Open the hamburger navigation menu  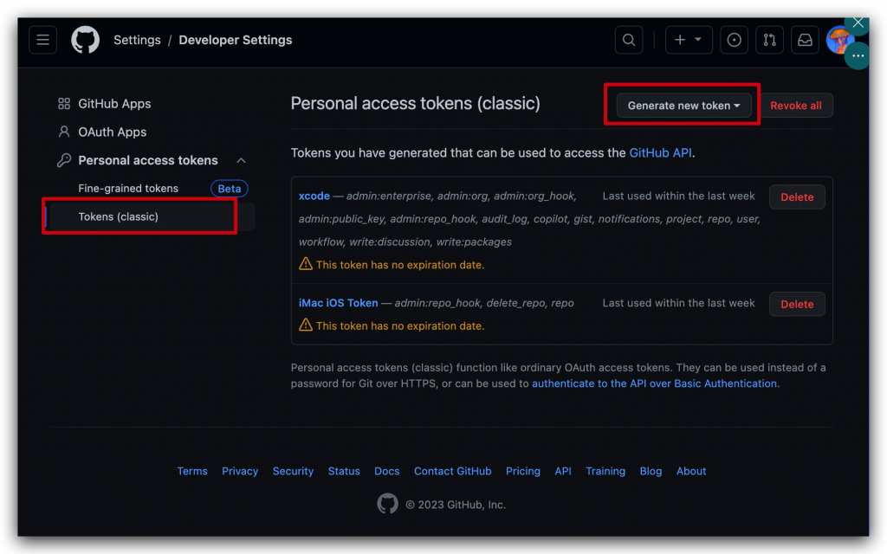click(x=43, y=40)
